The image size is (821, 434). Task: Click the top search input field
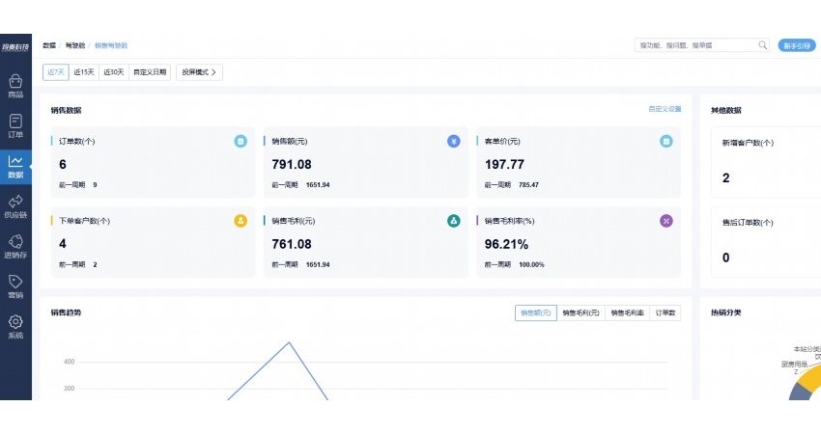pos(695,45)
